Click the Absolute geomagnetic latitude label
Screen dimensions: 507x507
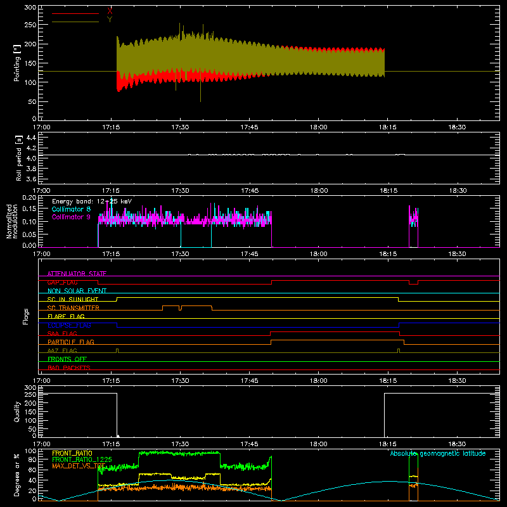438,453
